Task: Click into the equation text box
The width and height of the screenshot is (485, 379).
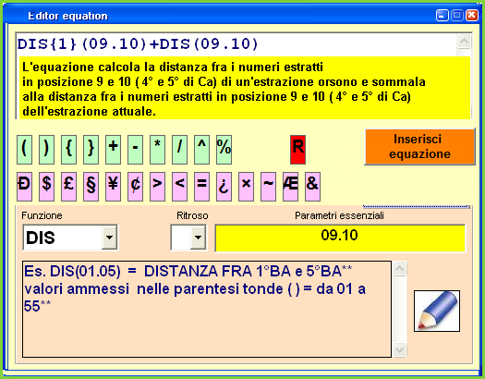Action: [236, 44]
